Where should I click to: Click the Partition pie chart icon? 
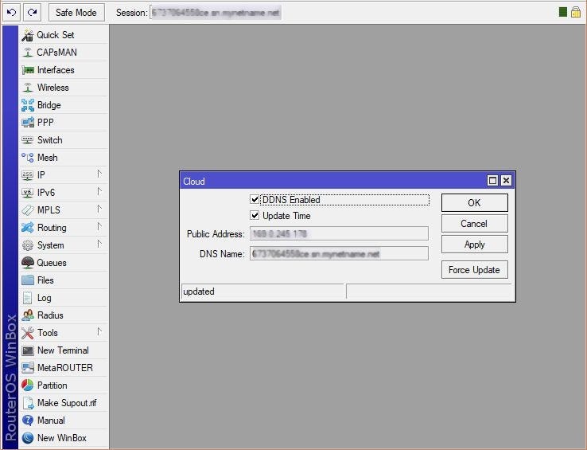pyautogui.click(x=28, y=385)
